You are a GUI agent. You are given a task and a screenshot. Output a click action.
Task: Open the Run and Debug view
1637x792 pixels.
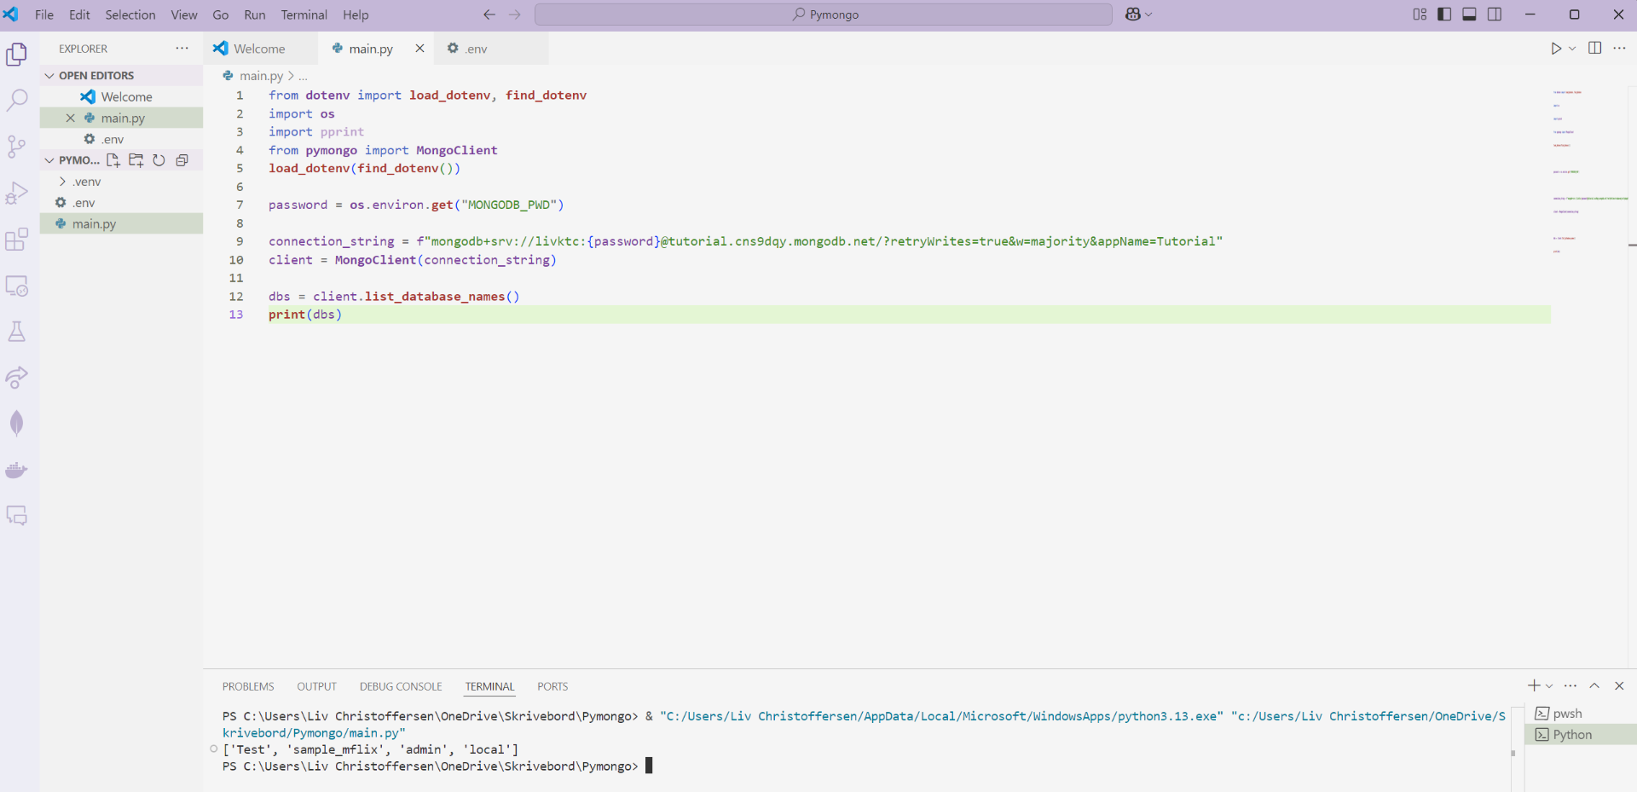click(17, 194)
